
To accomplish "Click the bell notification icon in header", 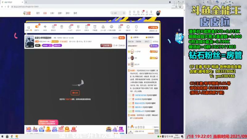I will click(x=147, y=12).
